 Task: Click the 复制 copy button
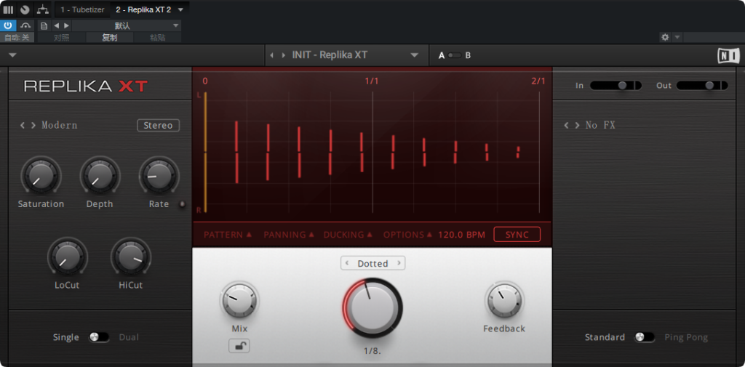[x=110, y=38]
